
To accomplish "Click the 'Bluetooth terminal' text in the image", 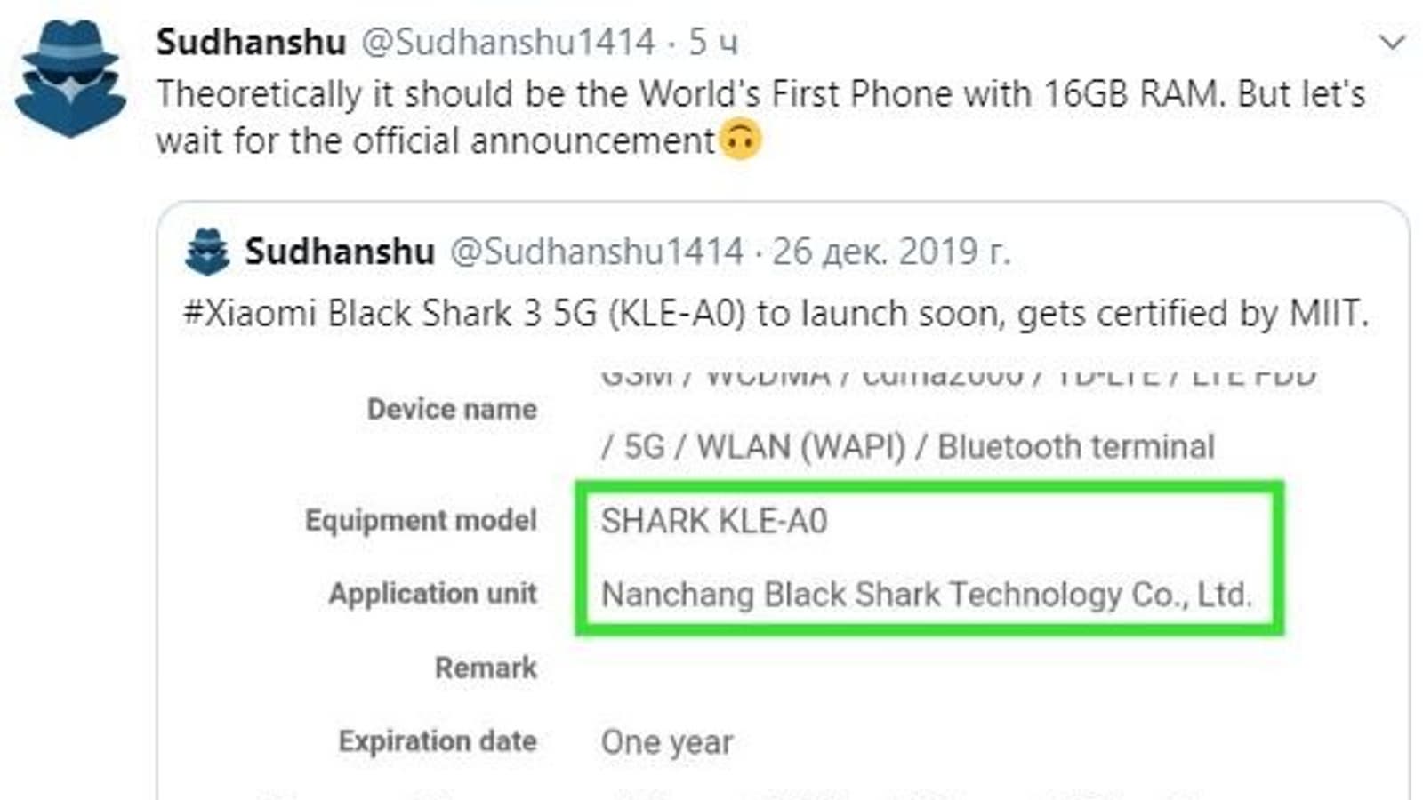I will pos(1076,446).
